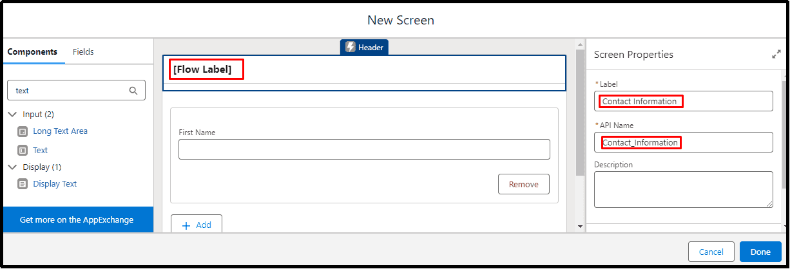Viewport: 790px width, 269px height.
Task: Click the Done button
Action: click(760, 252)
